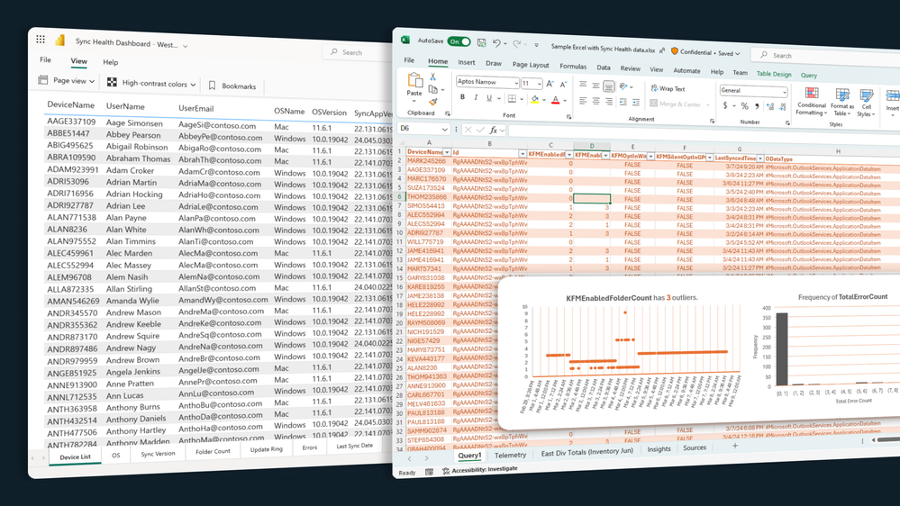Open the Help menu in Power BI
This screenshot has width=900, height=506.
coord(110,62)
